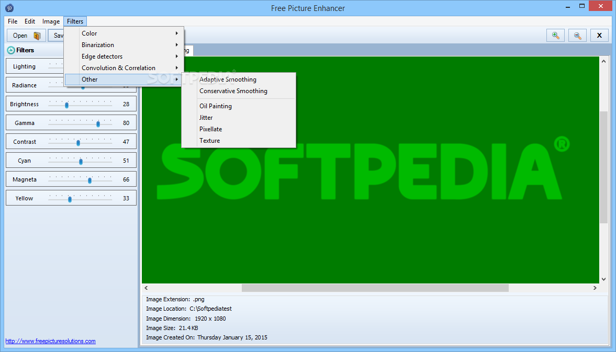Viewport: 616px width, 352px height.
Task: Click the horizontal scrollbar right arrow
Action: tap(595, 288)
